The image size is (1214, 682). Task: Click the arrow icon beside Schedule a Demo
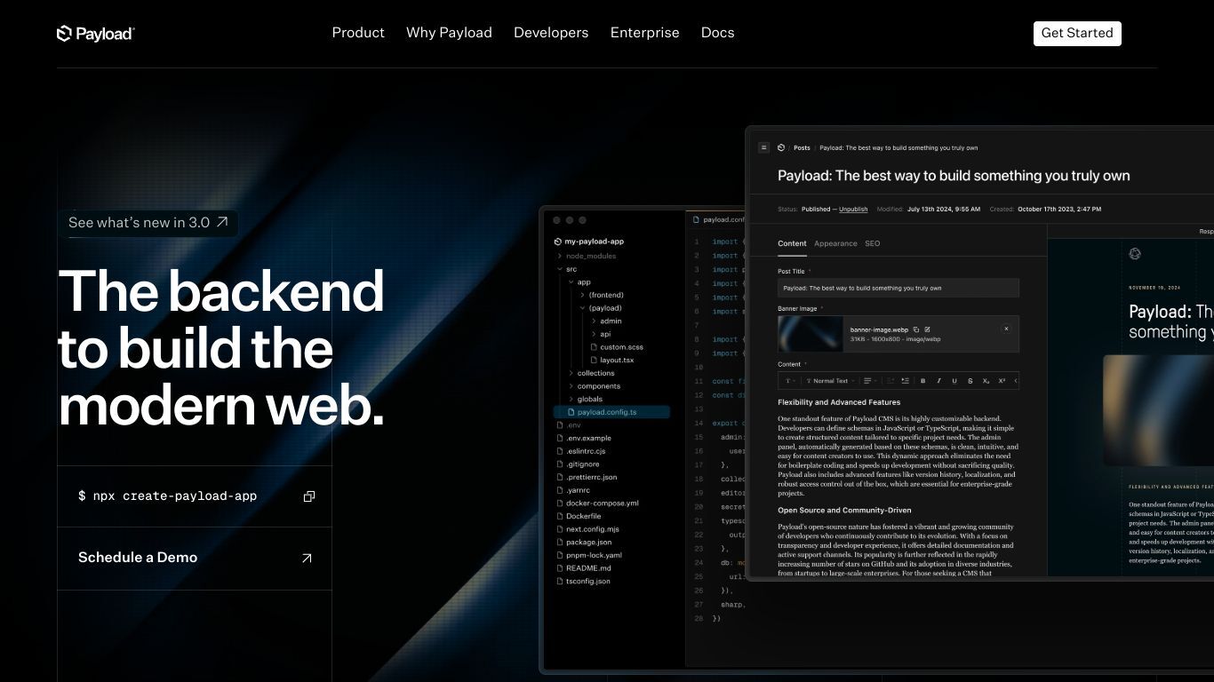click(307, 559)
